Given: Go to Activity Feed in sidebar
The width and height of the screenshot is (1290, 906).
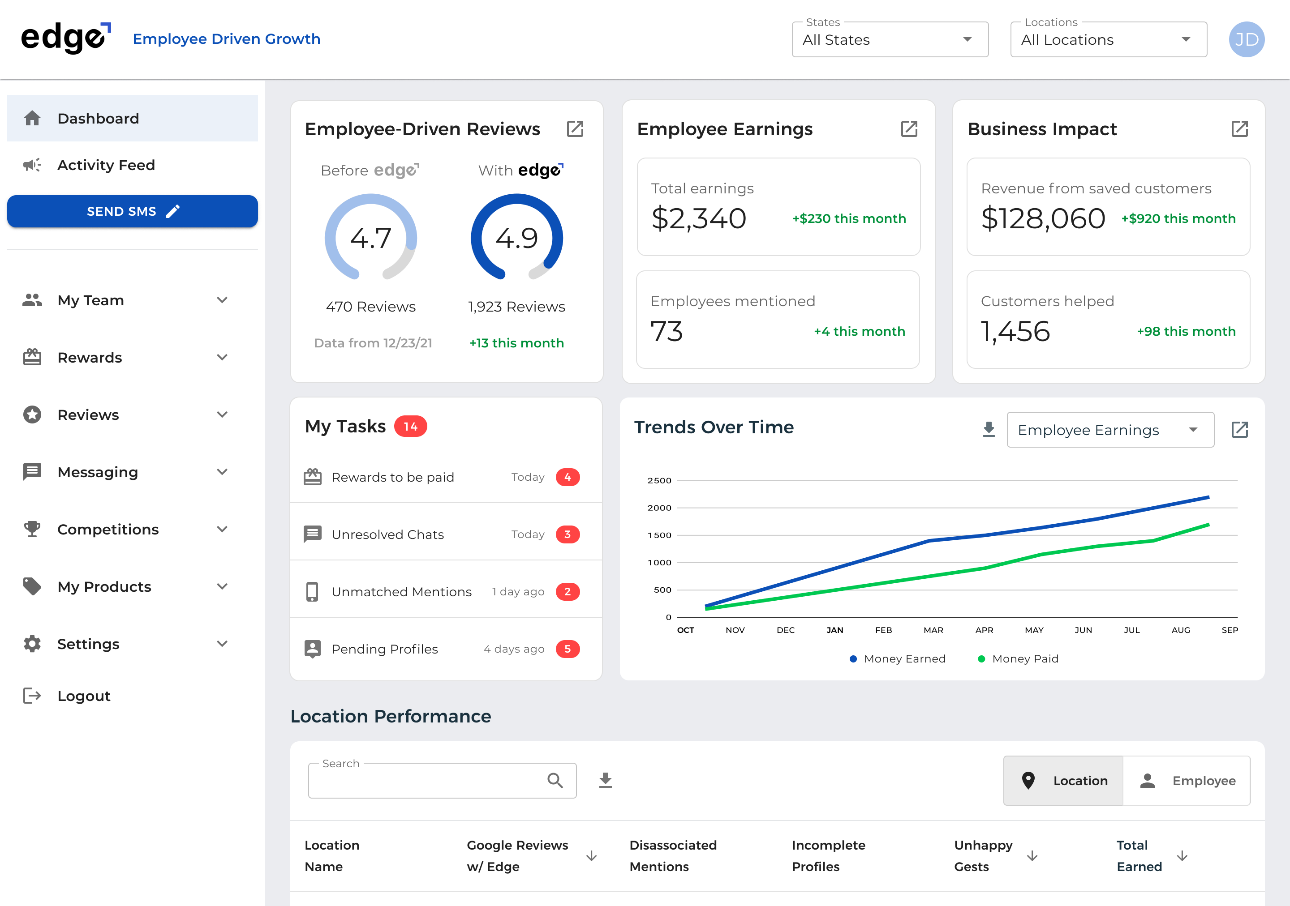Looking at the screenshot, I should [x=106, y=165].
